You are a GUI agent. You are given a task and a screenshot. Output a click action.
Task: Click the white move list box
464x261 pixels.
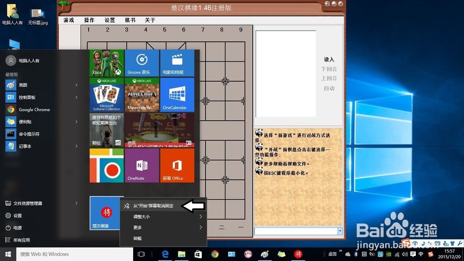click(285, 73)
